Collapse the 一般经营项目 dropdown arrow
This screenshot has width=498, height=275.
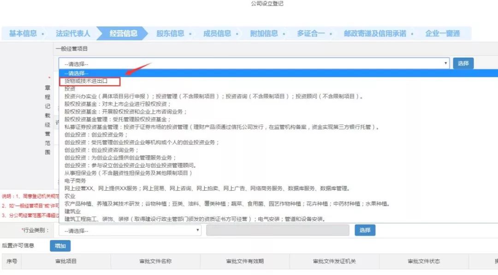(x=445, y=64)
